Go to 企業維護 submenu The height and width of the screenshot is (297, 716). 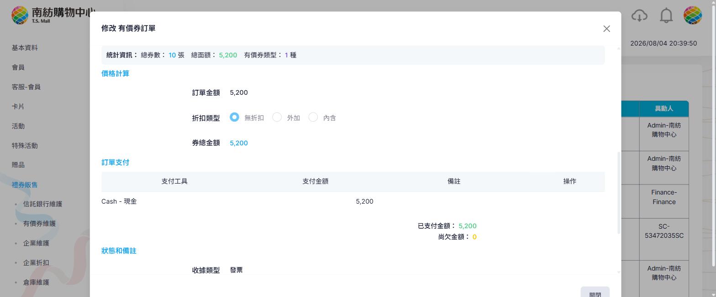click(x=36, y=243)
